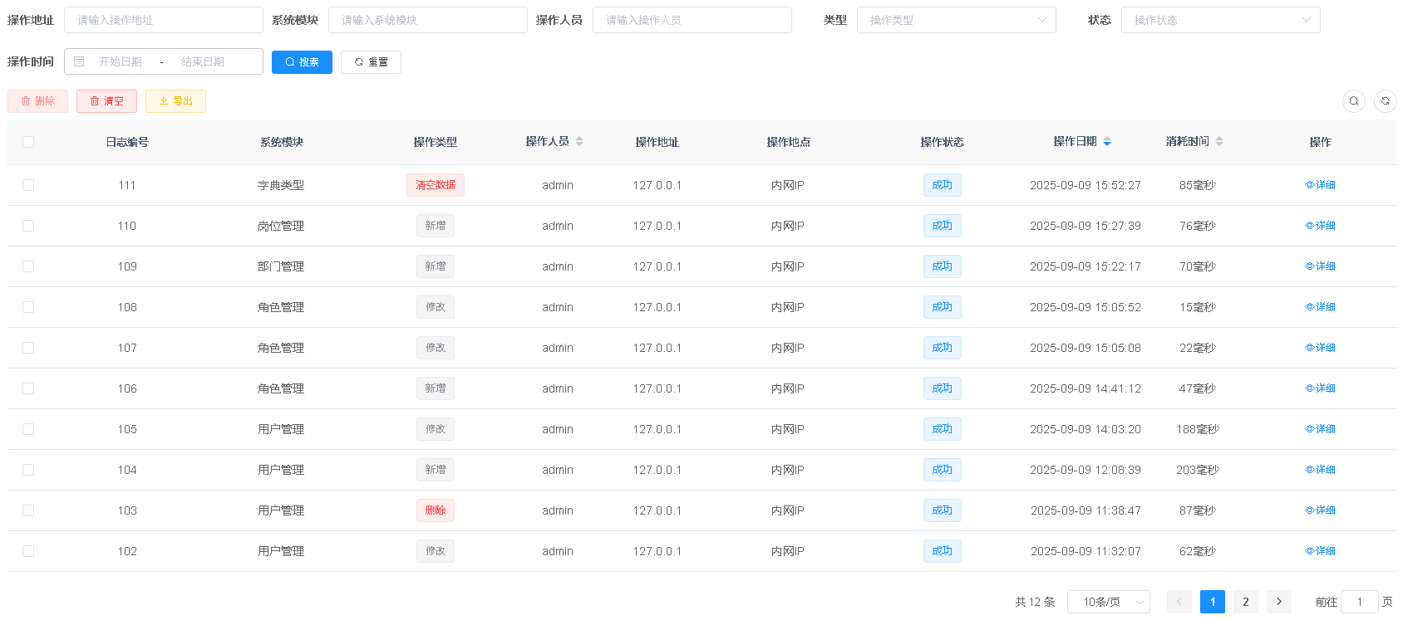This screenshot has height=620, width=1403.
Task: Click sort arrows beside 操作人员 column header
Action: (x=579, y=142)
